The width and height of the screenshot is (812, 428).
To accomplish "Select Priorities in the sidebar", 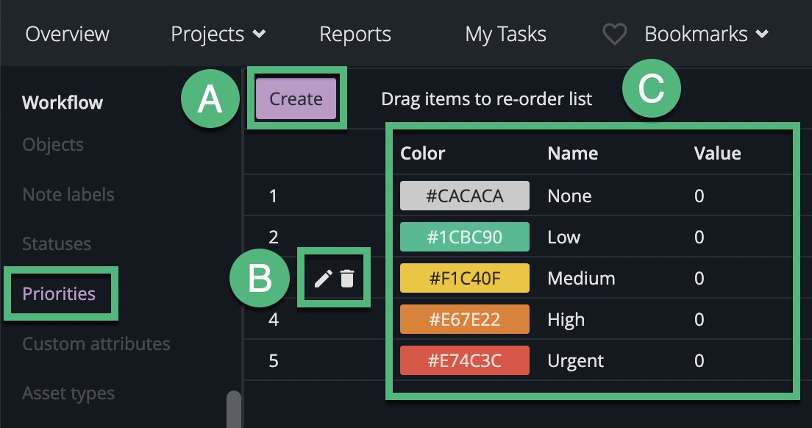I will pos(59,294).
